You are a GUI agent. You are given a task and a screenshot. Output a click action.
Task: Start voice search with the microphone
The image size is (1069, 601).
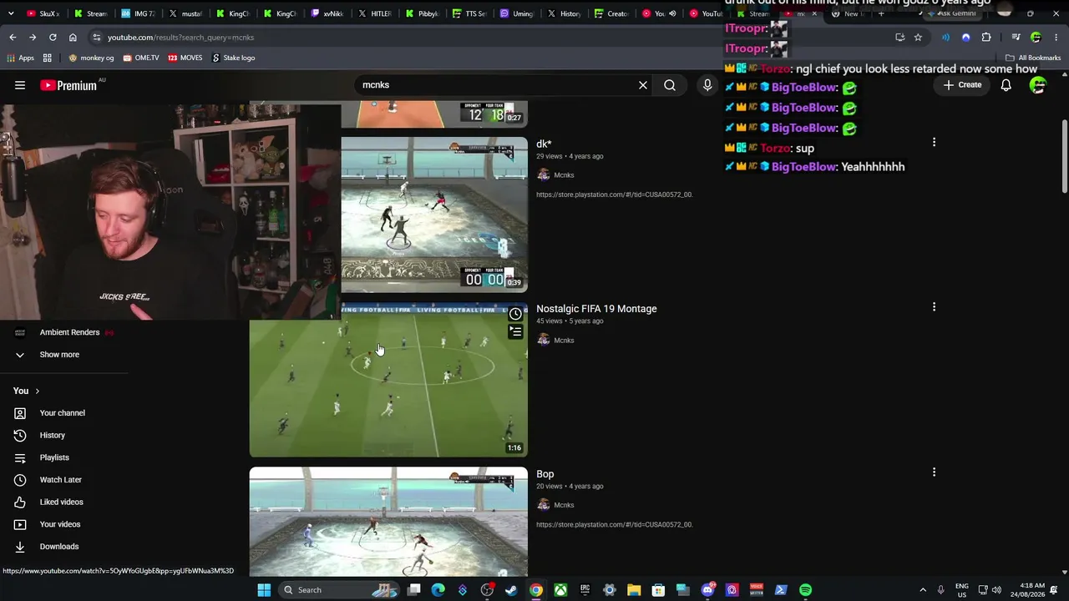click(x=707, y=85)
